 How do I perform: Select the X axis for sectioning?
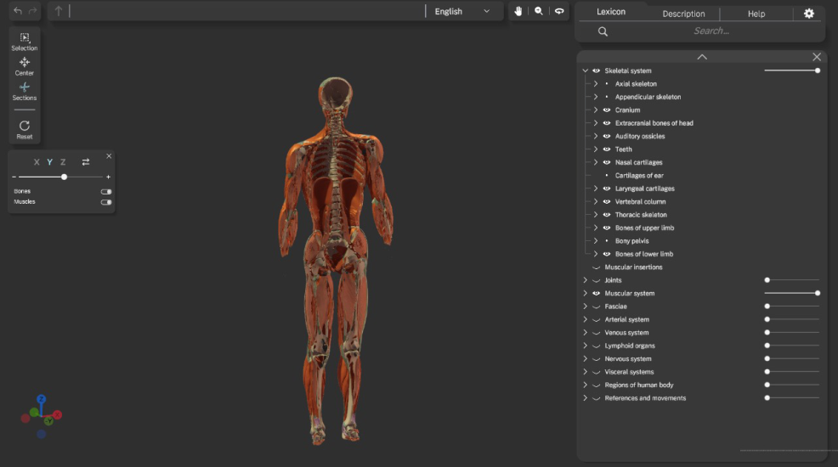(37, 162)
